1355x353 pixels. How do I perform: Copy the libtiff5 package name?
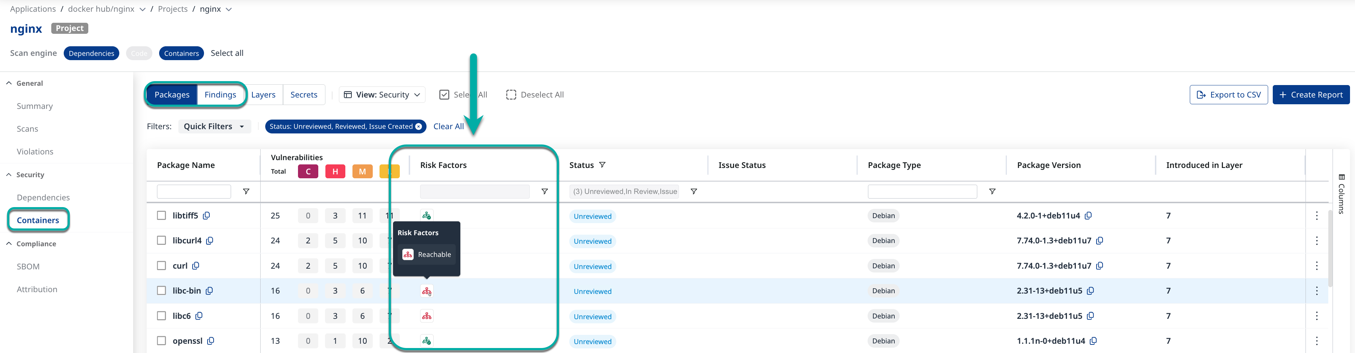pyautogui.click(x=207, y=216)
